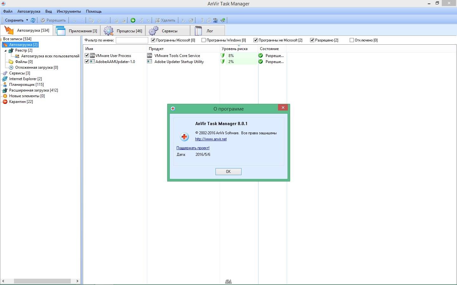Click the Новые элементы orange icon
The width and height of the screenshot is (457, 285).
(5, 96)
